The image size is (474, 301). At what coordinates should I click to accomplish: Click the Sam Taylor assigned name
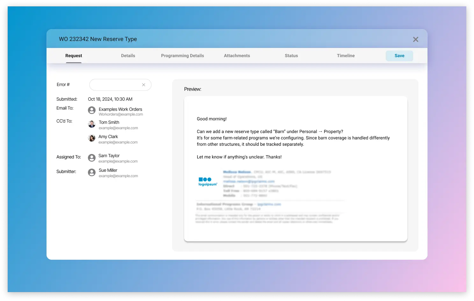[x=109, y=156]
